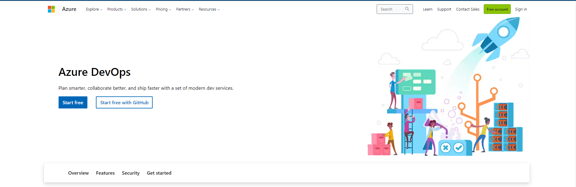
Task: Open the Pricing dropdown
Action: [x=163, y=9]
